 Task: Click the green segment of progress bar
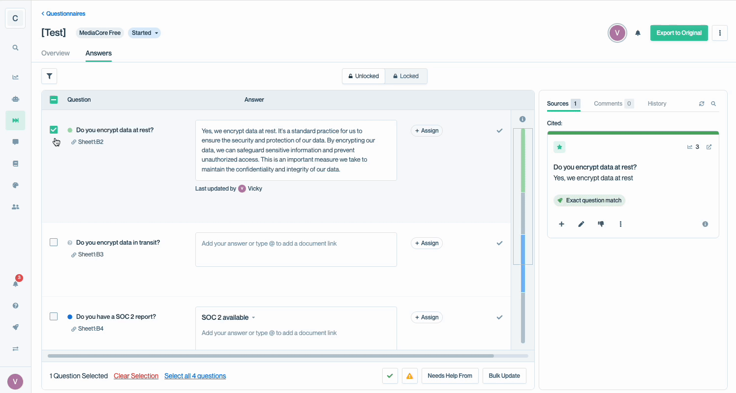(523, 160)
